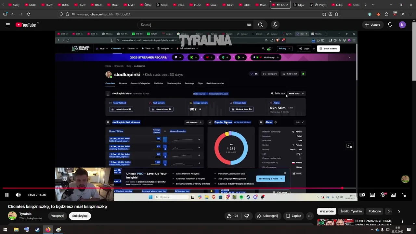Click the magnifier search button

pyautogui.click(x=260, y=25)
